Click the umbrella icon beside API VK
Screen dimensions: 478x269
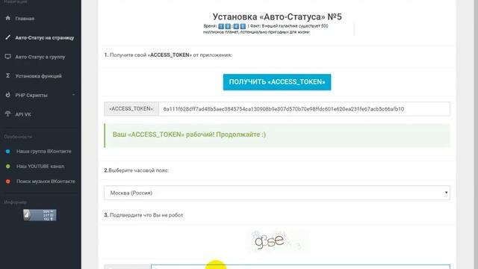(8, 114)
